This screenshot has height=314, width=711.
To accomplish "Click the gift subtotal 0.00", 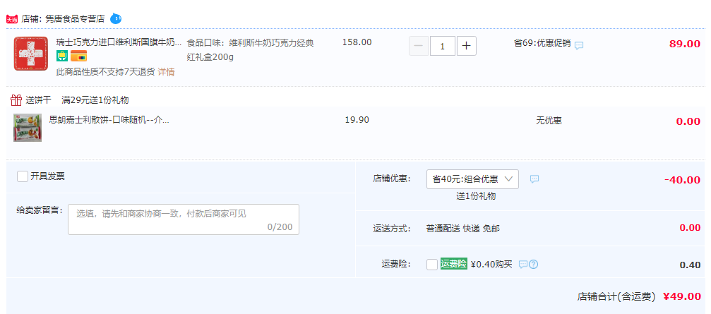I will click(x=688, y=121).
